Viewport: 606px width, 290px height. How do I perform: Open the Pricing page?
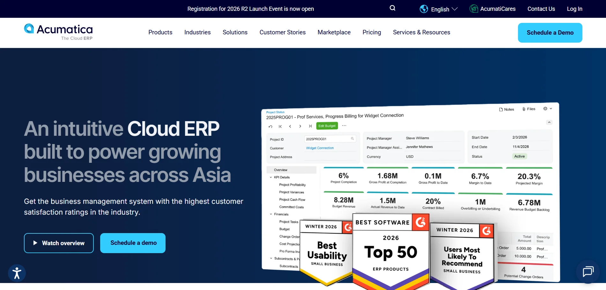[x=372, y=32]
